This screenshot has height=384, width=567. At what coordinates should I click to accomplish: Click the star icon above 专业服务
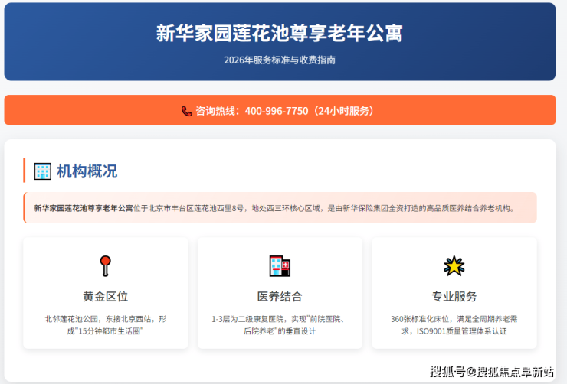pos(454,266)
